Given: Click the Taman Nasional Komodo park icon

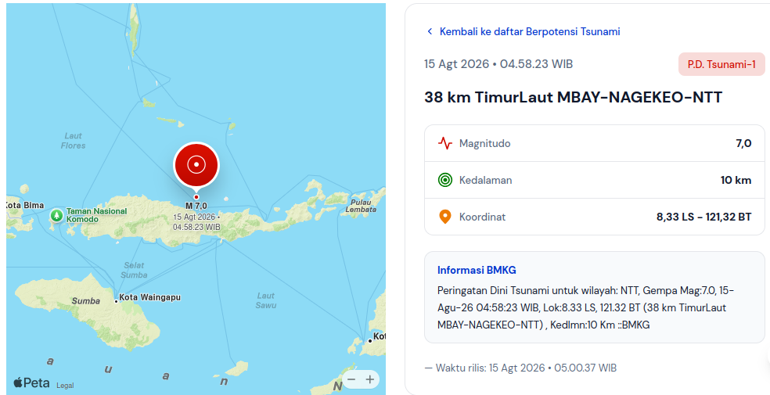Looking at the screenshot, I should [57, 215].
